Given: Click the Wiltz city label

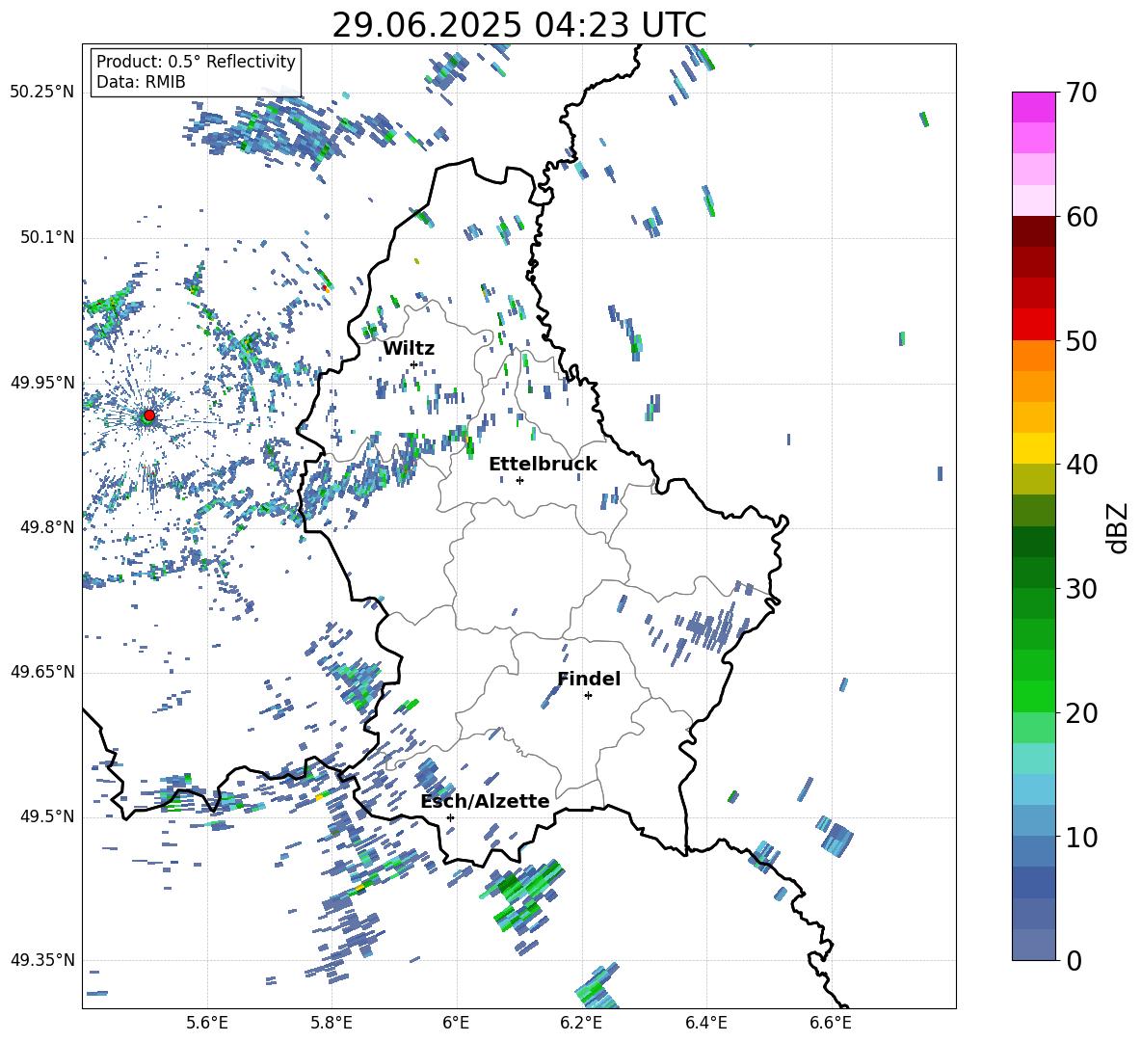Looking at the screenshot, I should [x=409, y=349].
